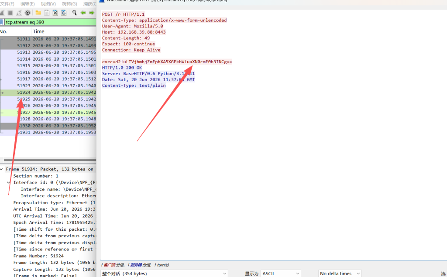Go forward with the green right arrow
447x277 pixels.
(92, 13)
